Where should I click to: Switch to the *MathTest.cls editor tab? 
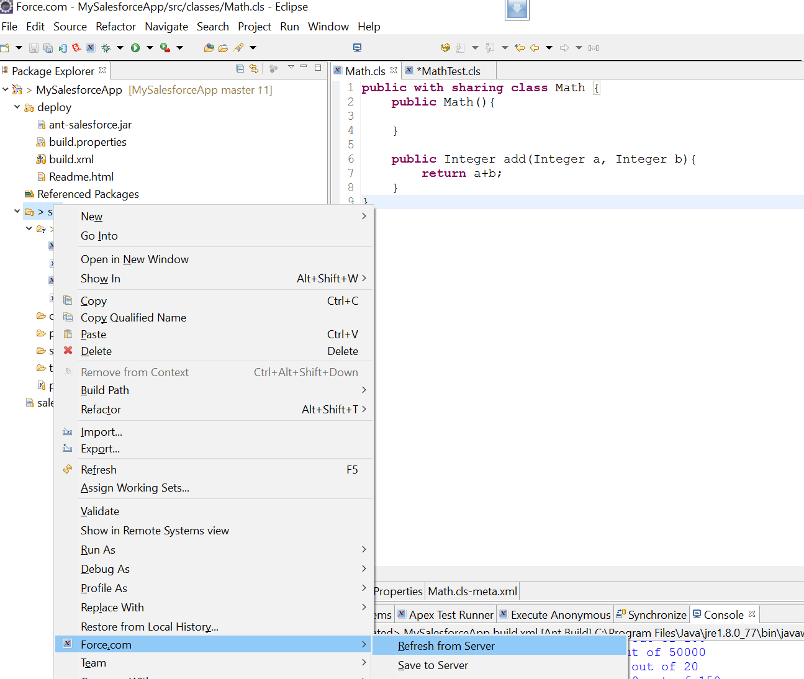click(449, 71)
